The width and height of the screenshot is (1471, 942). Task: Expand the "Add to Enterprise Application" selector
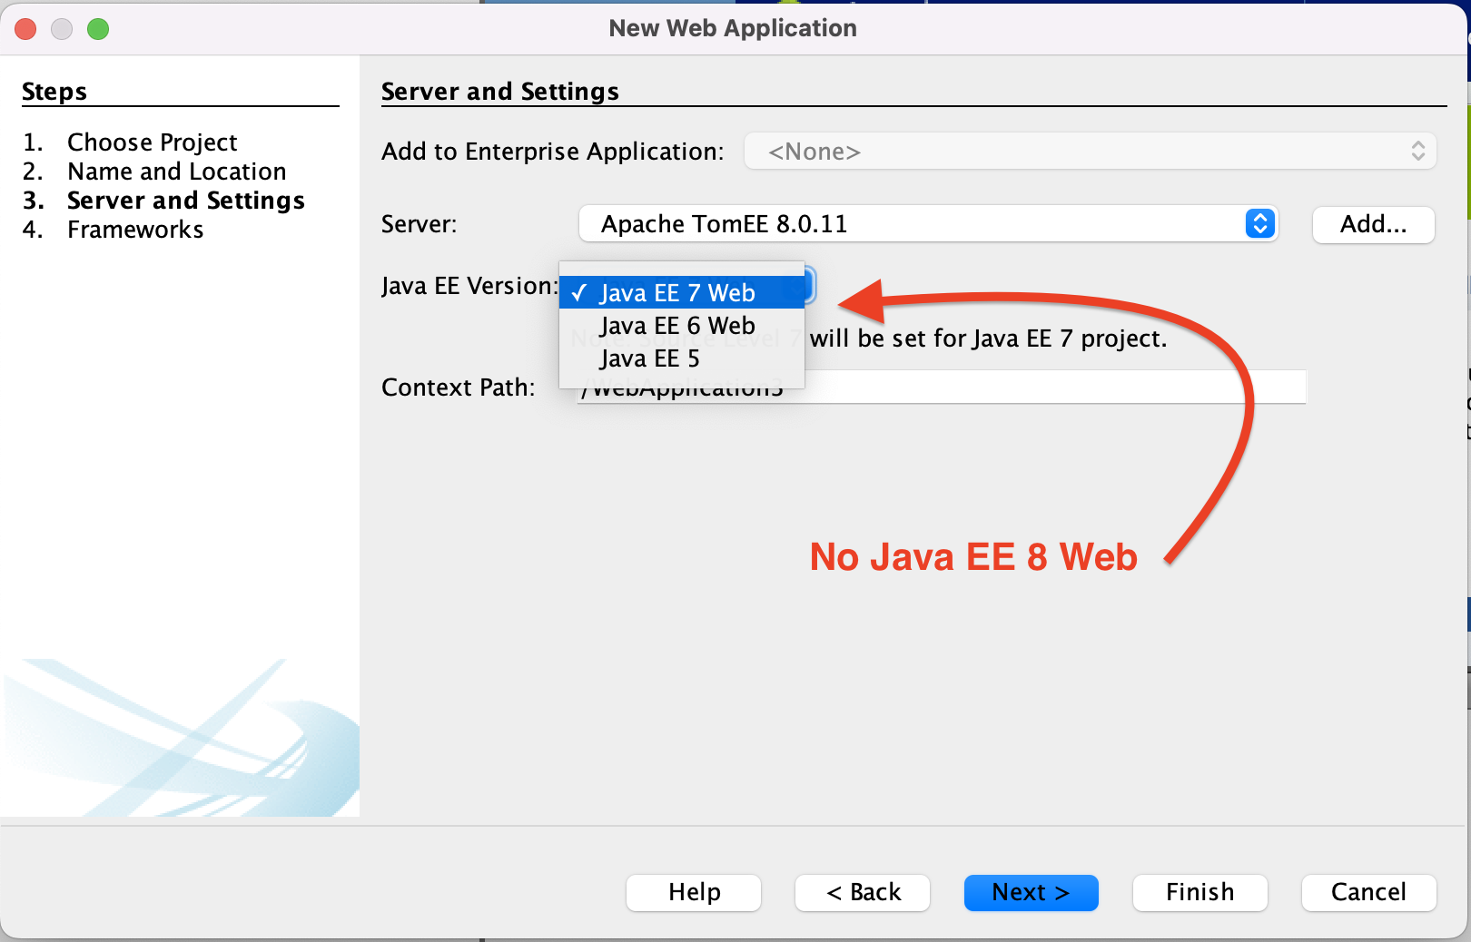click(1089, 151)
